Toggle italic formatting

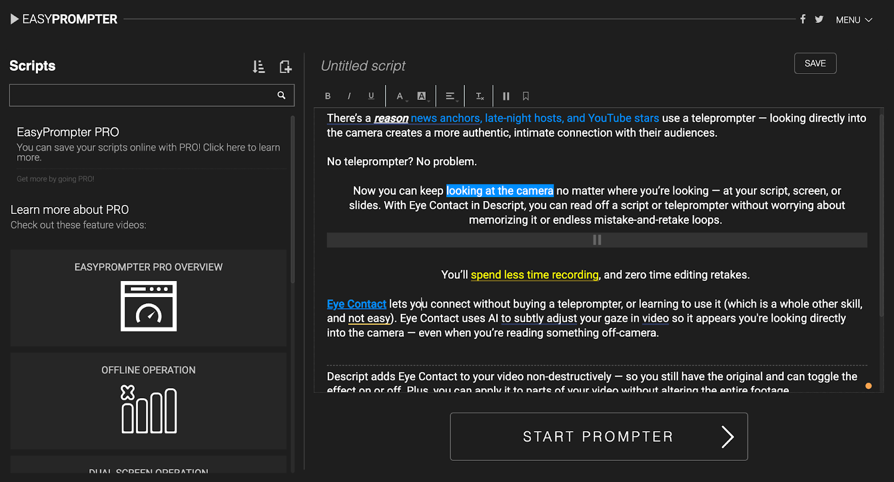point(349,96)
